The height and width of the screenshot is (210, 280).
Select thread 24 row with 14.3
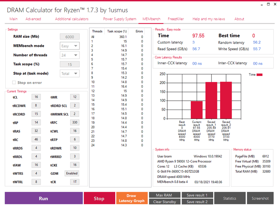(117, 145)
